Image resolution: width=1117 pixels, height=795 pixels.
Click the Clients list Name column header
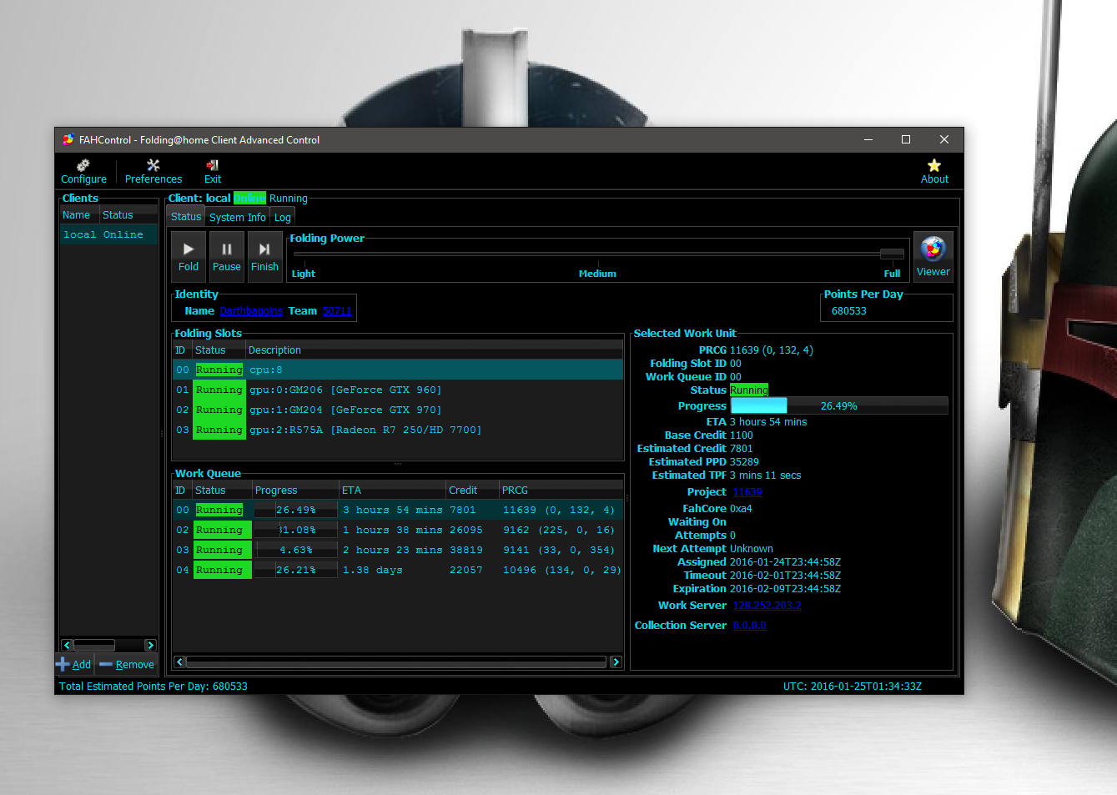79,215
